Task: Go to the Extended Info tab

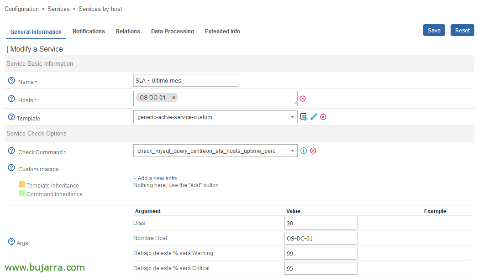Action: click(222, 31)
